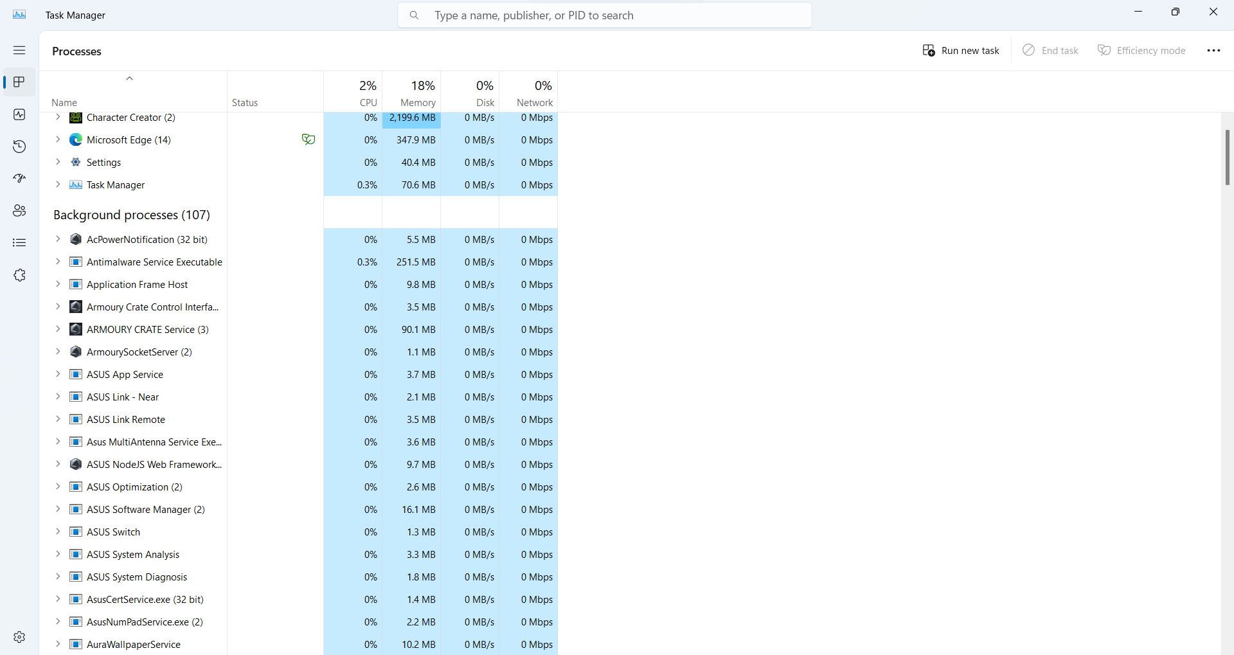Focus the process search box

point(604,15)
